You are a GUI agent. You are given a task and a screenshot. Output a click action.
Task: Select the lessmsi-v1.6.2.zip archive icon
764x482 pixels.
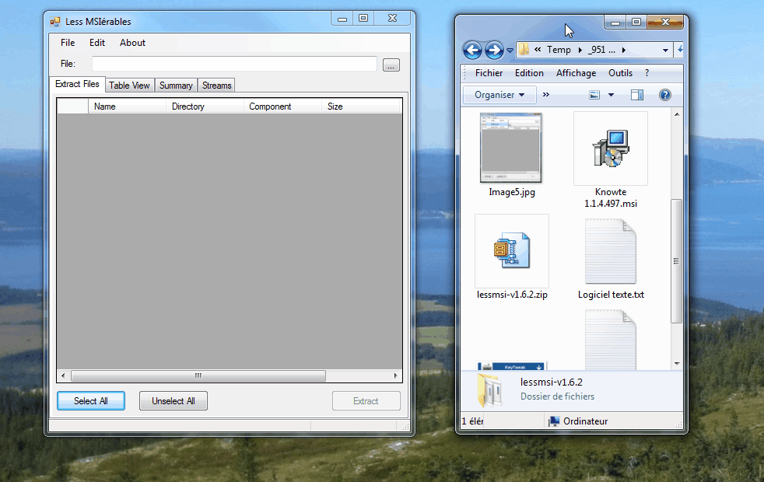[511, 251]
